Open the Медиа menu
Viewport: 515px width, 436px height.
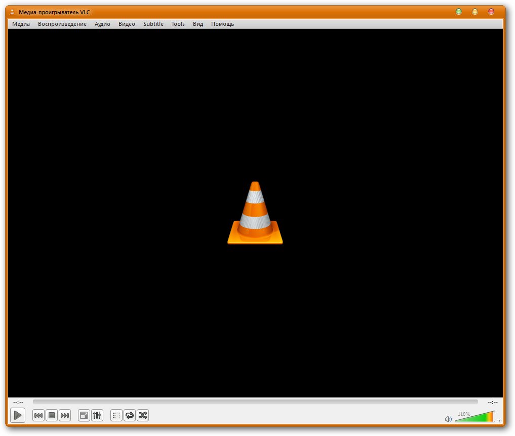21,24
